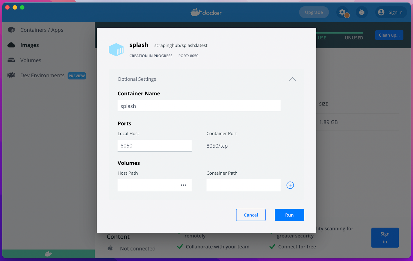Open troubleshoot via the bug icon
The width and height of the screenshot is (413, 261).
point(362,12)
